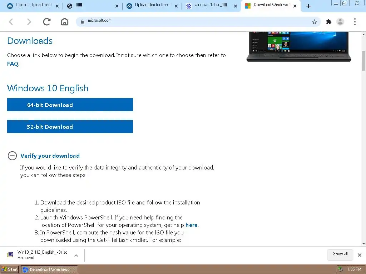This screenshot has width=366, height=274.
Task: Click the scrollbar up arrow
Action: (x=363, y=35)
